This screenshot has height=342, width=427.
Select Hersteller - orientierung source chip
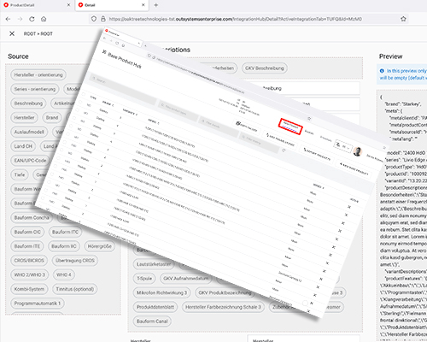point(38,74)
